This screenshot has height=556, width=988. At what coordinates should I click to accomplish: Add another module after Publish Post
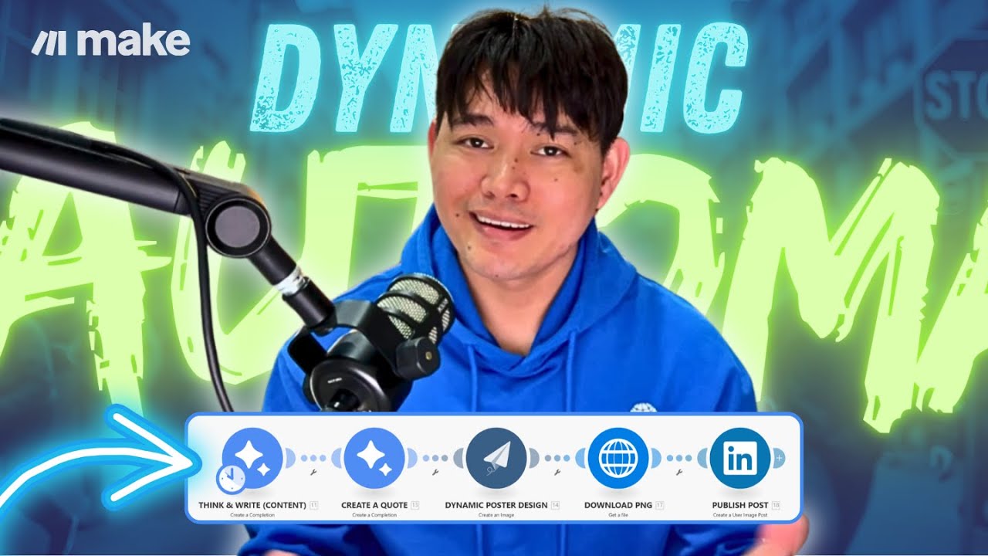tap(779, 458)
